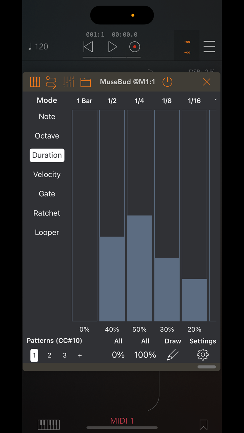Open the parameter sliders panel in MuseBud
This screenshot has height=433, width=244.
(68, 82)
